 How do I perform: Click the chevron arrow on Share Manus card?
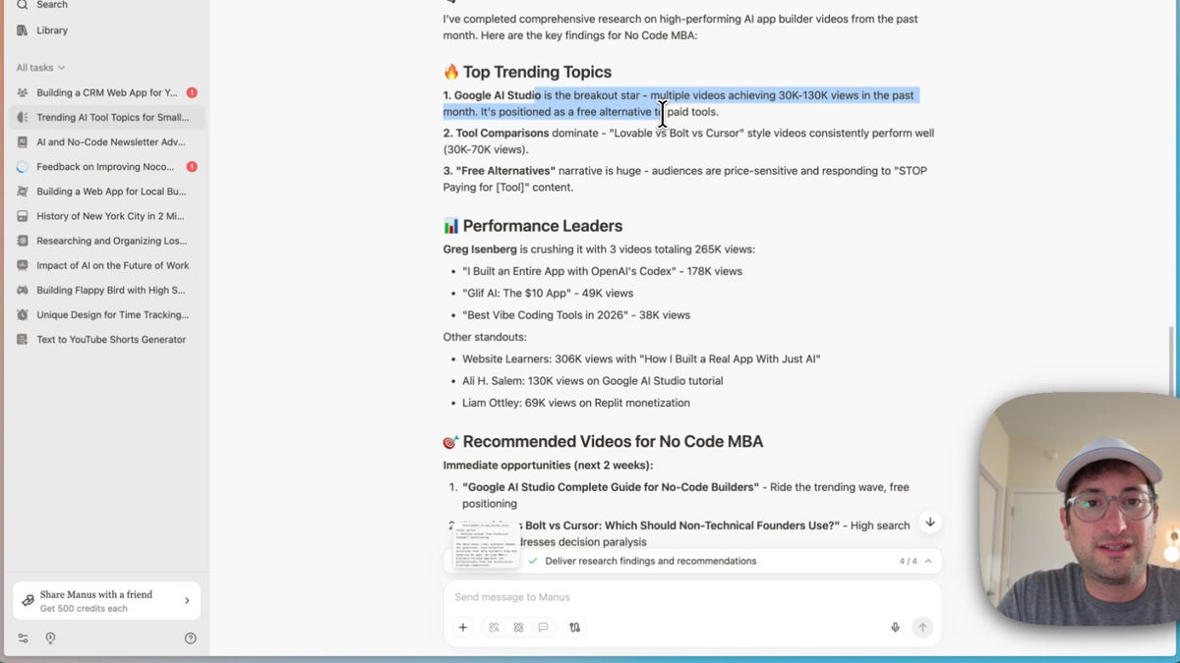[187, 601]
